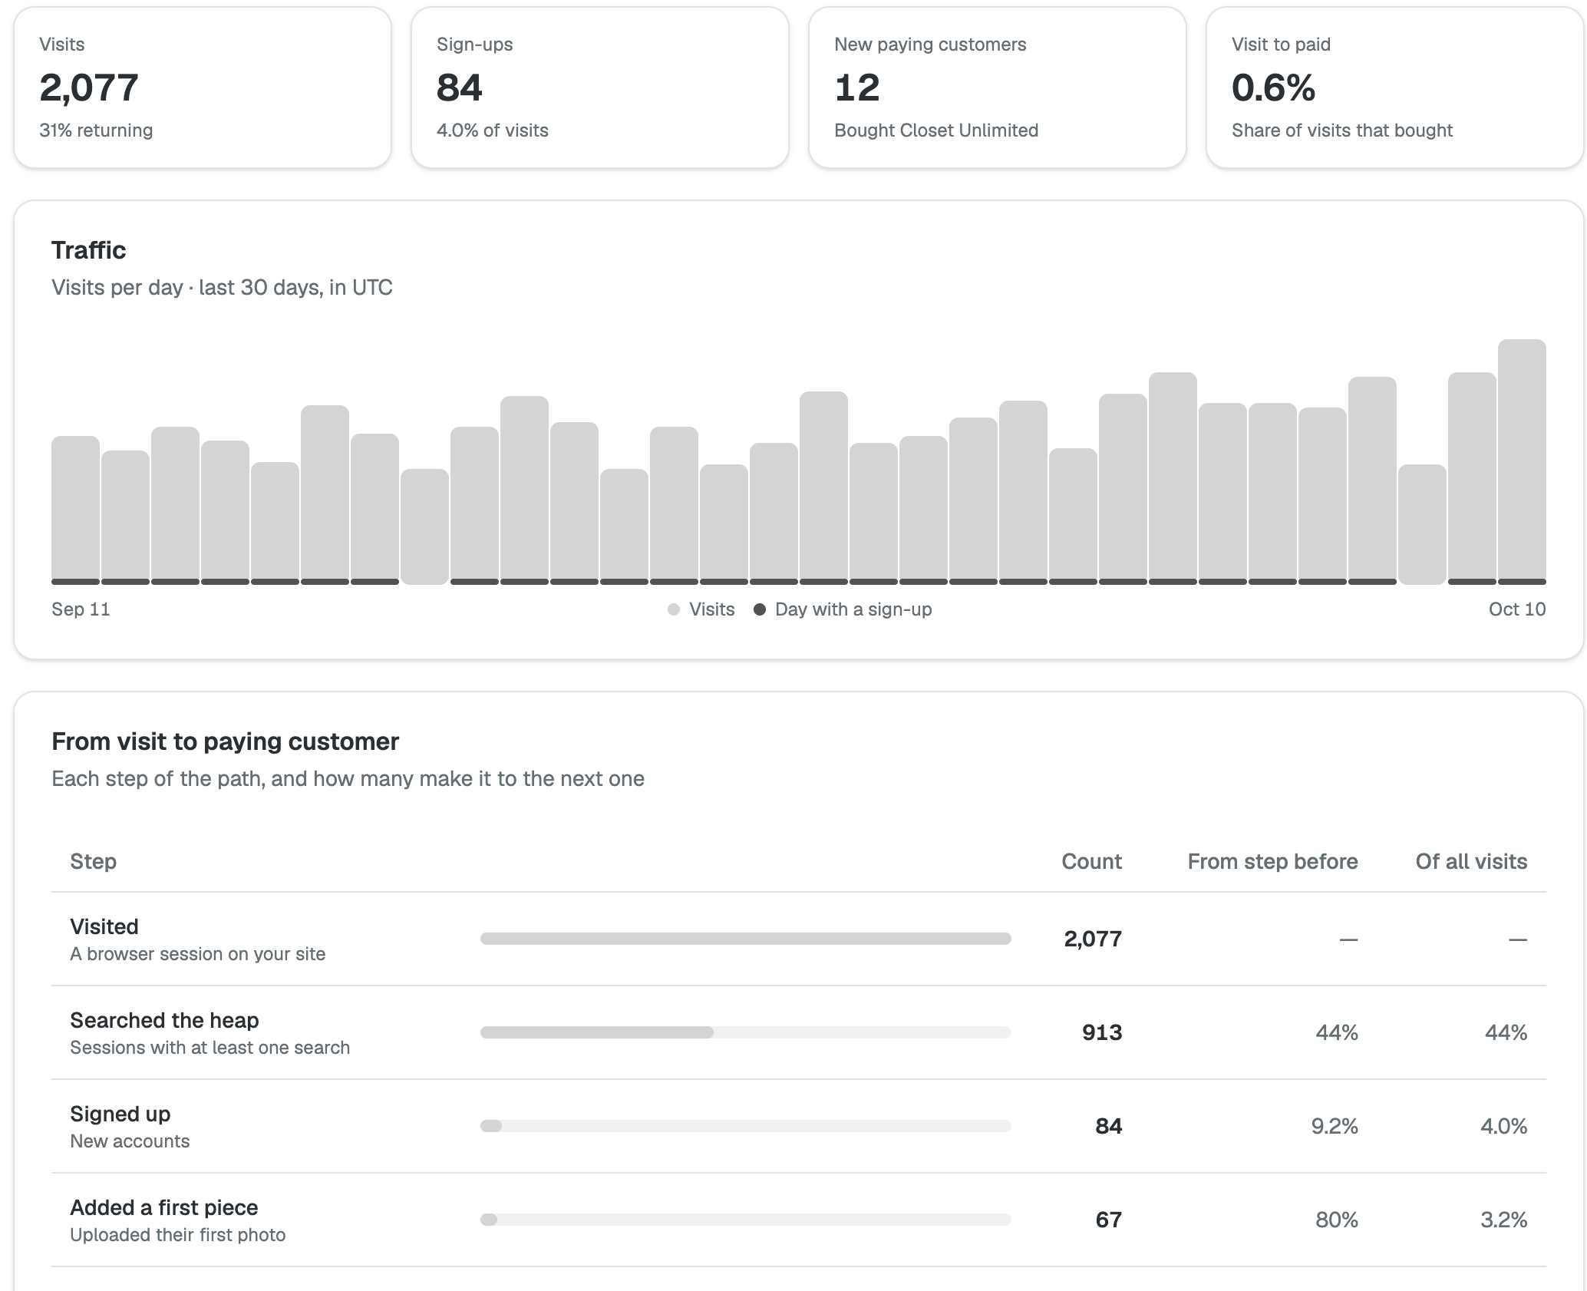Click the tallest traffic bar for Oct 10
The image size is (1587, 1291).
click(x=1522, y=462)
